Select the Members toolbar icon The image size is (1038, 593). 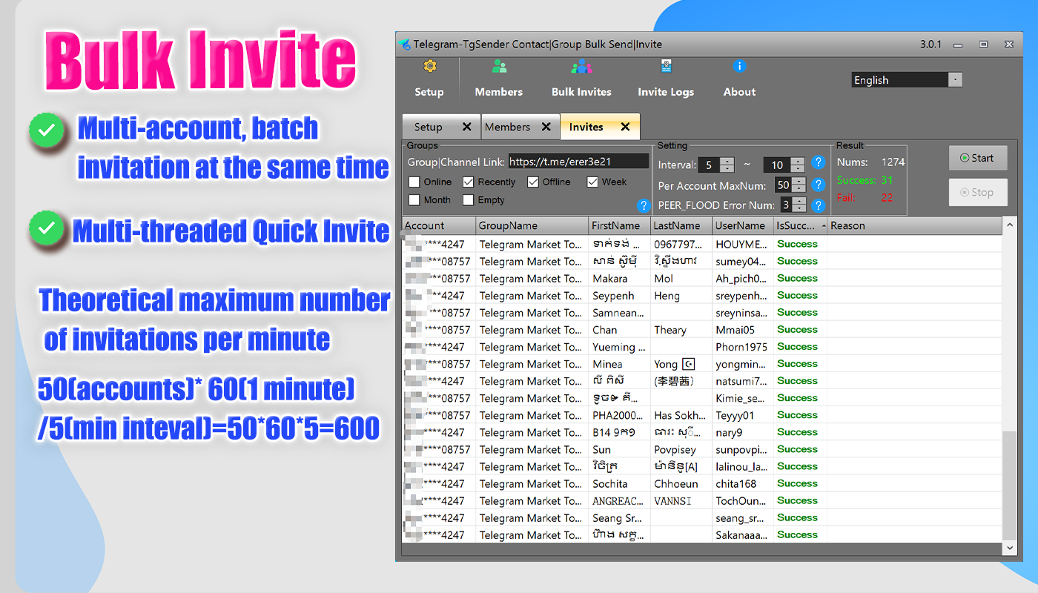click(x=498, y=66)
